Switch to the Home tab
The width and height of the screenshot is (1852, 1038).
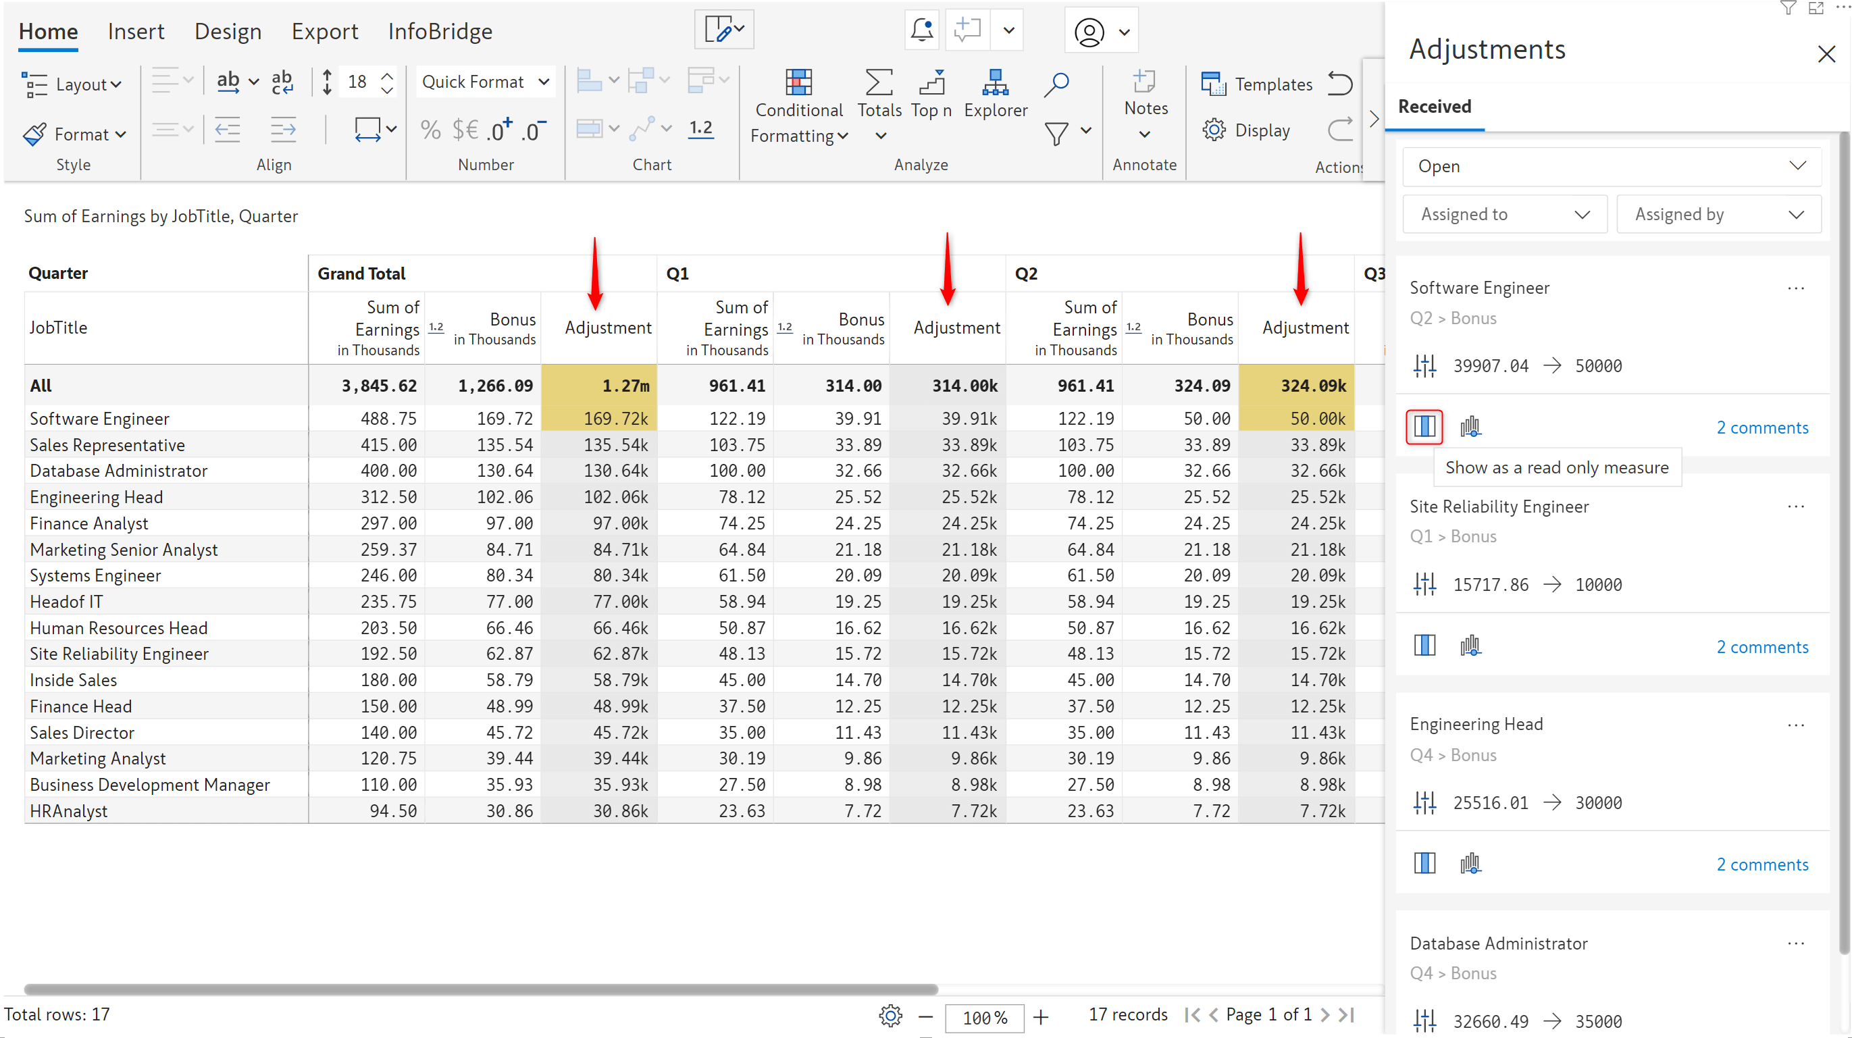[x=48, y=32]
